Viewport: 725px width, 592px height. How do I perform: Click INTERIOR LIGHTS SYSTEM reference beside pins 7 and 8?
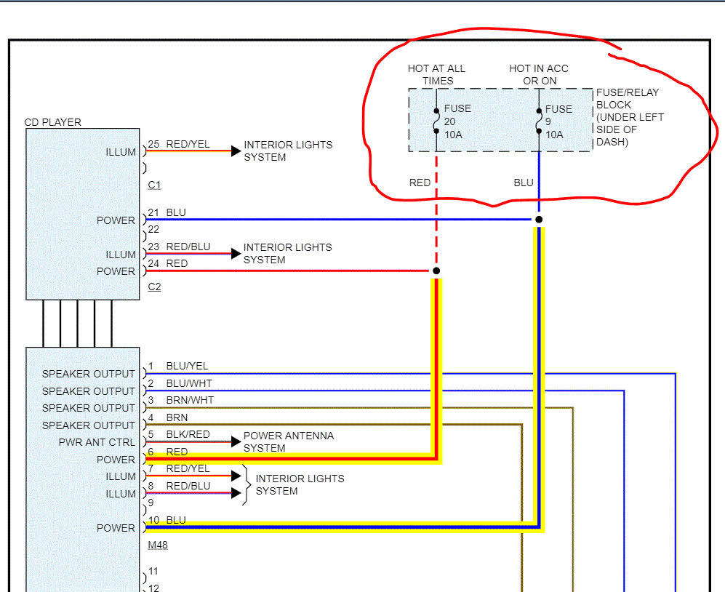(x=300, y=485)
